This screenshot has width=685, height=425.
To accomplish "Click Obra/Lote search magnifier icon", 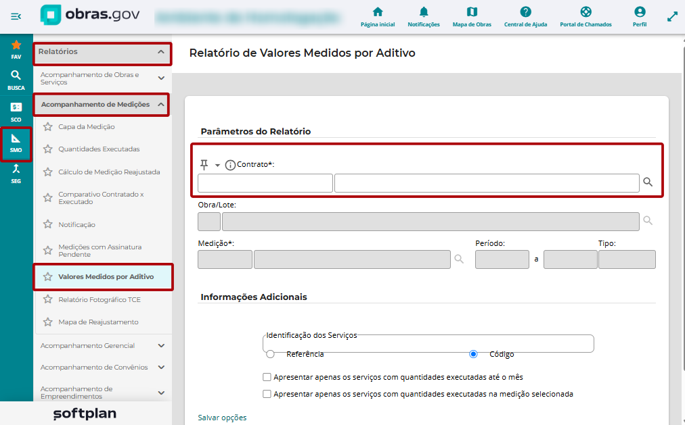I will [x=648, y=220].
